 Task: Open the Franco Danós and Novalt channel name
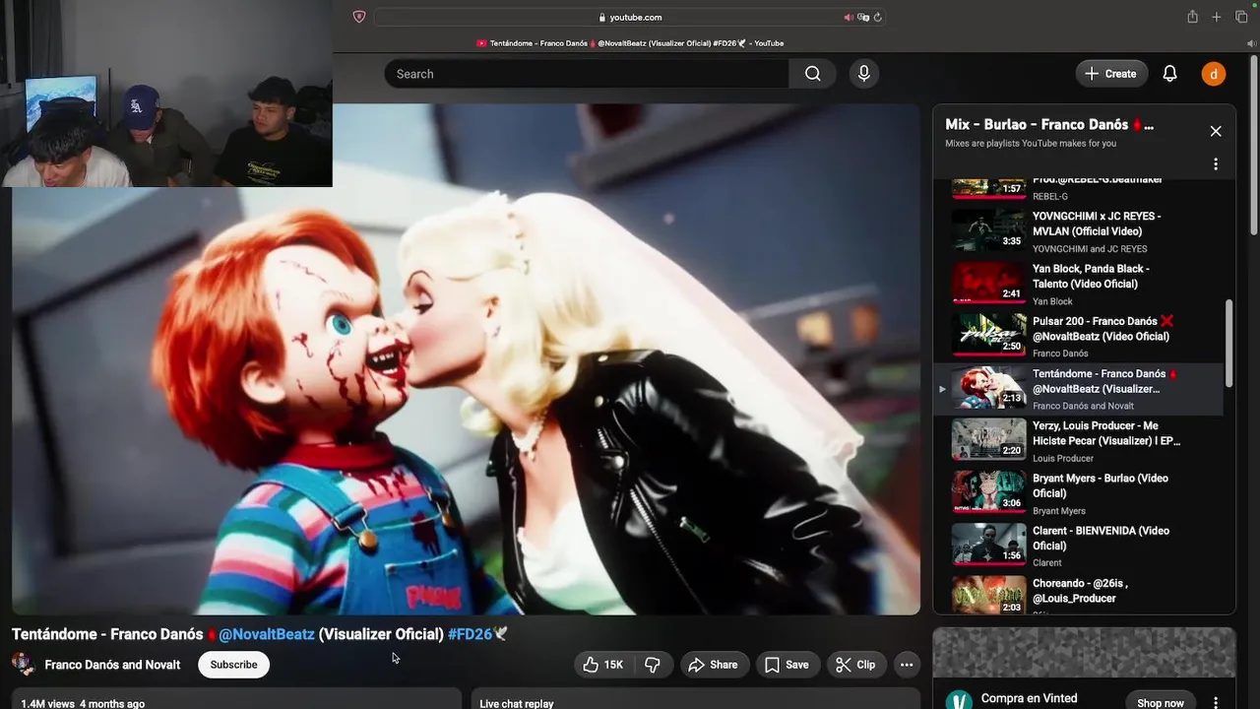pyautogui.click(x=112, y=665)
